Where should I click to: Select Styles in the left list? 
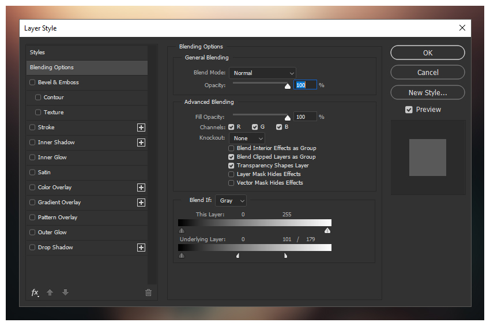pyautogui.click(x=87, y=53)
